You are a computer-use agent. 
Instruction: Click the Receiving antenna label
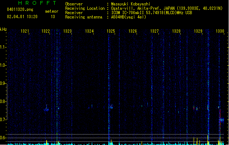pyautogui.click(x=84, y=17)
